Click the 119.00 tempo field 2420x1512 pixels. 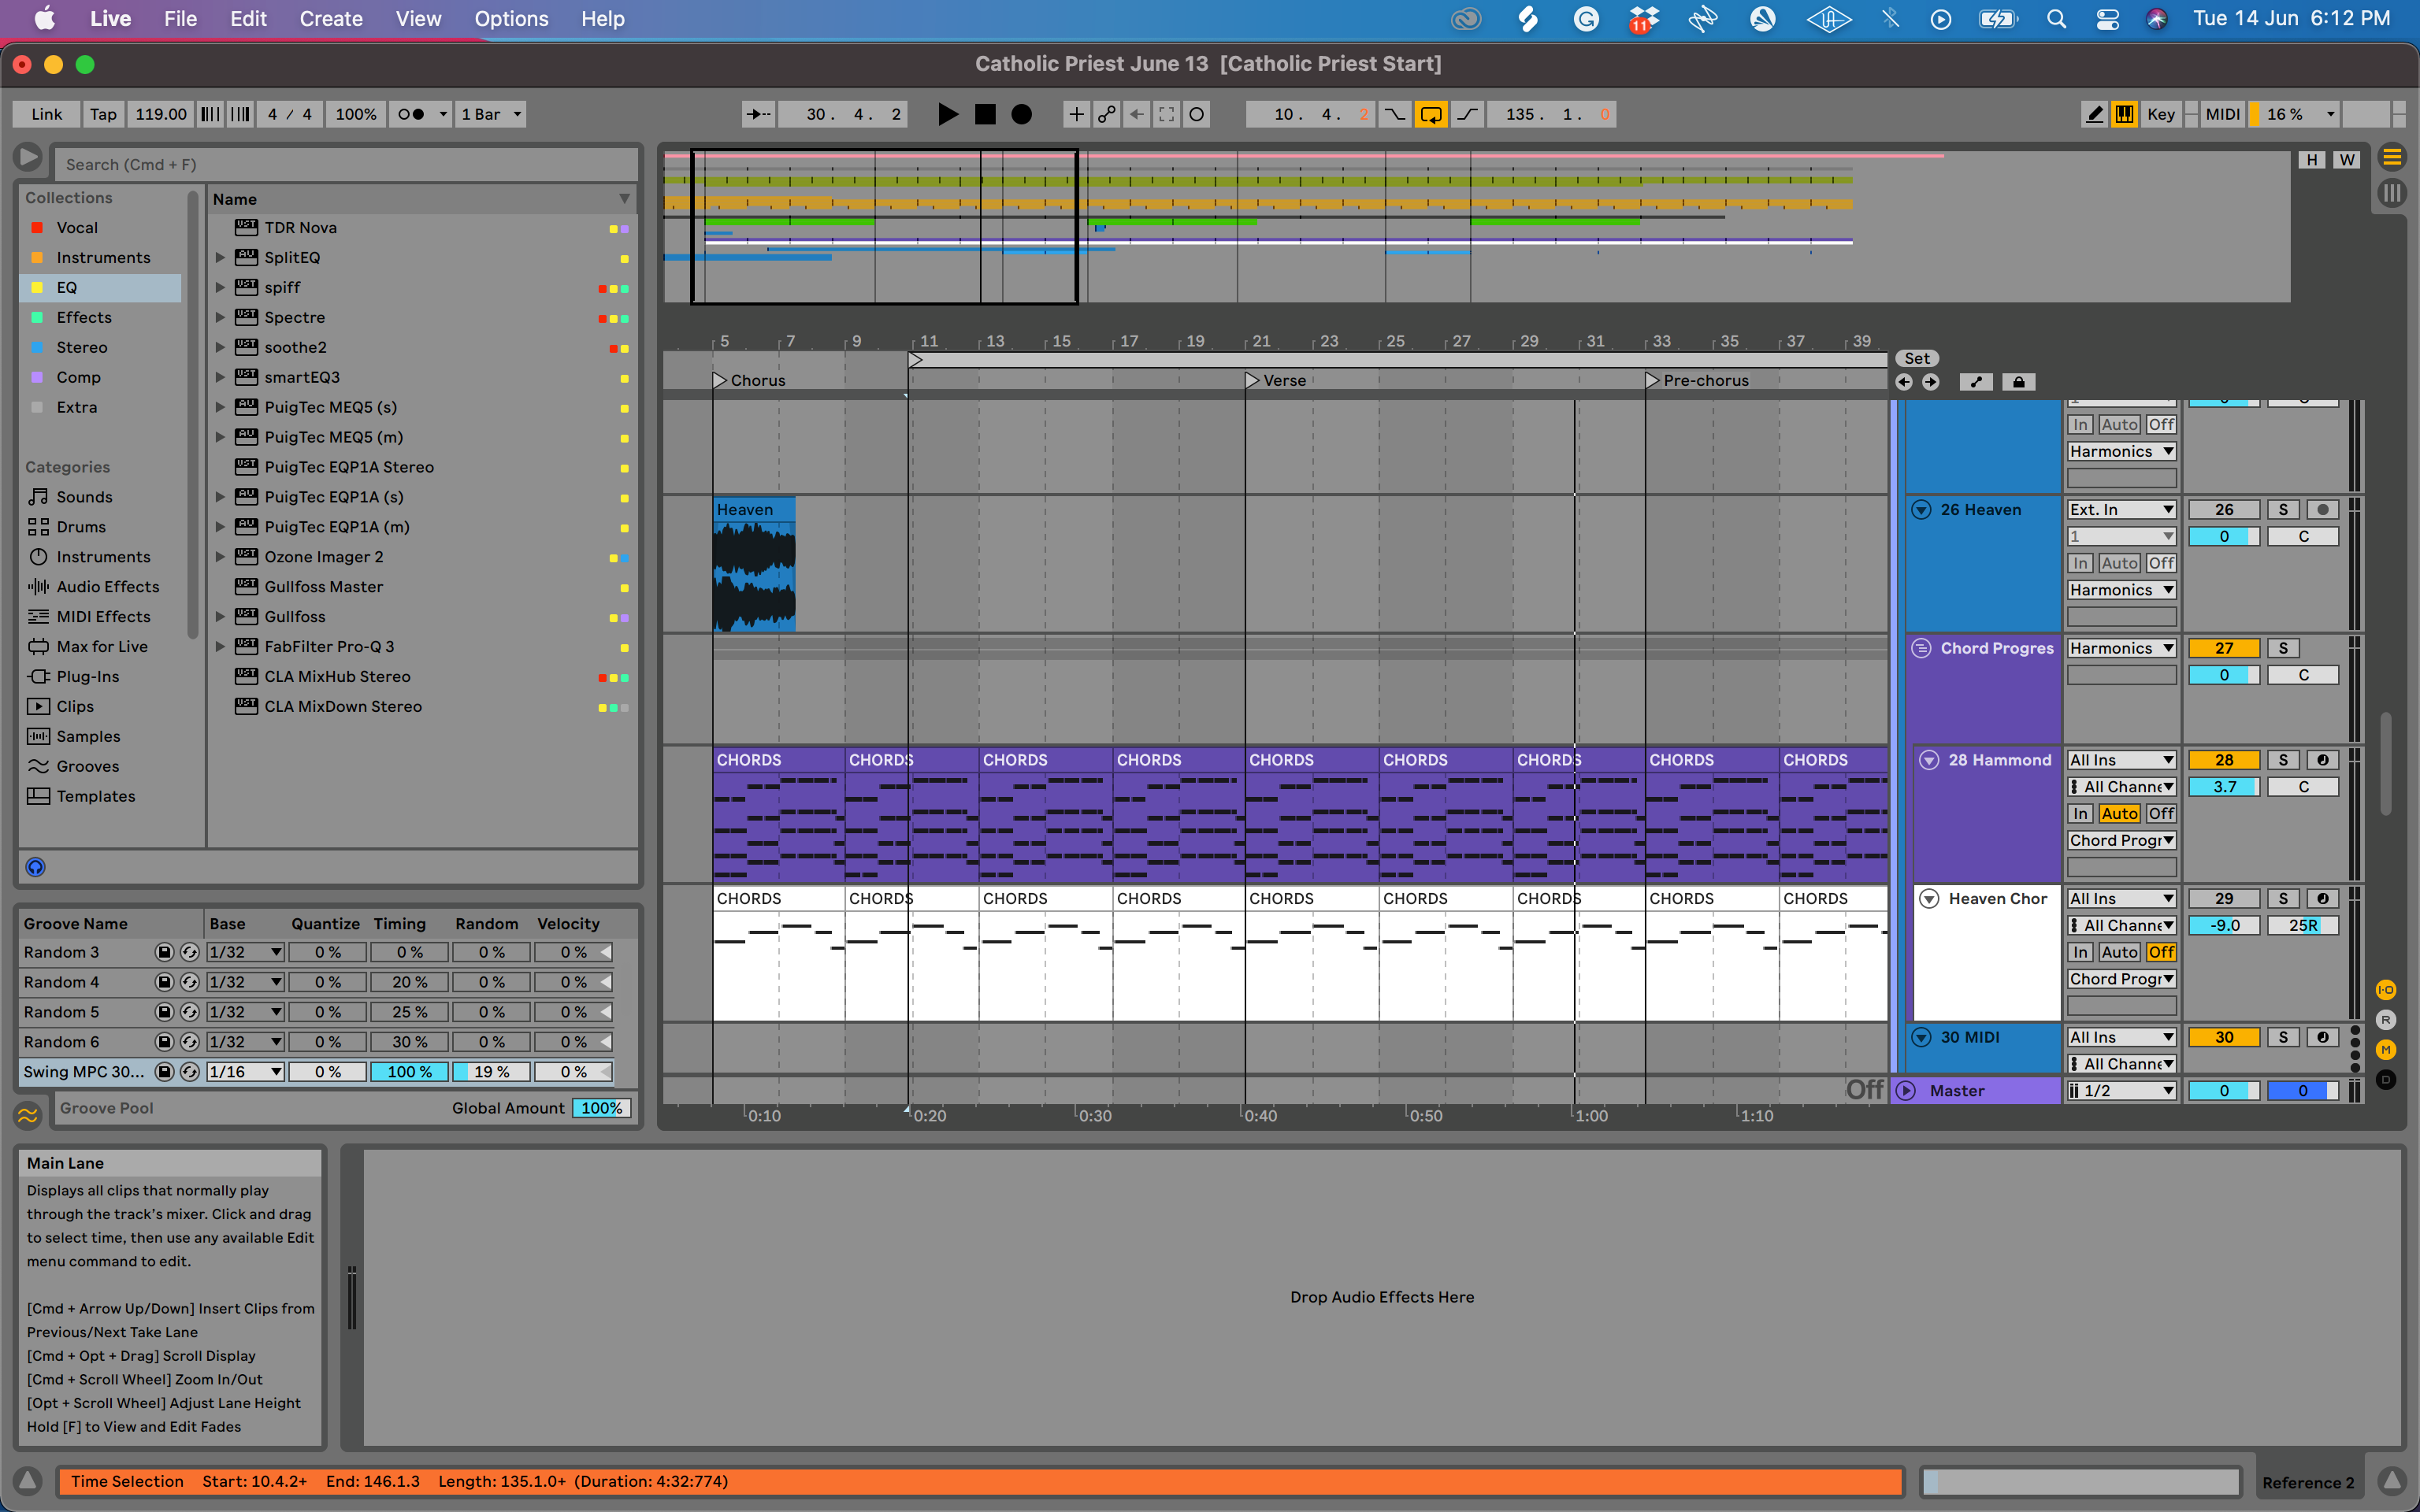point(160,114)
